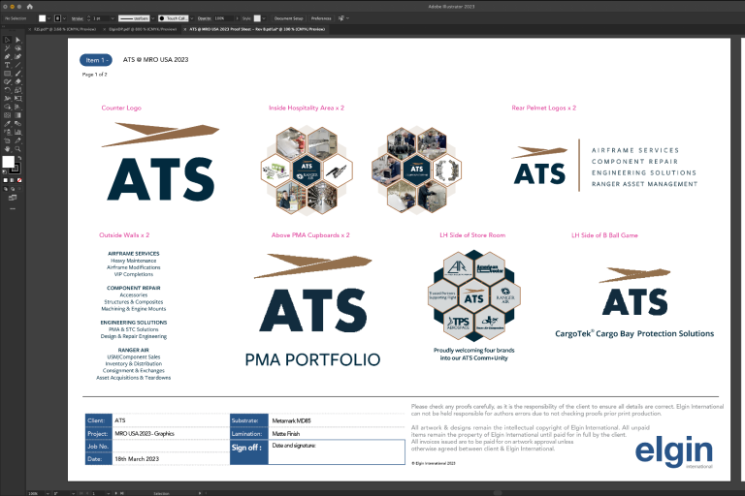This screenshot has width=745, height=496.
Task: Reset to default fill and stroke
Action: pos(4,171)
